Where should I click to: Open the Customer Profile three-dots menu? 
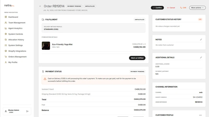point(200,115)
